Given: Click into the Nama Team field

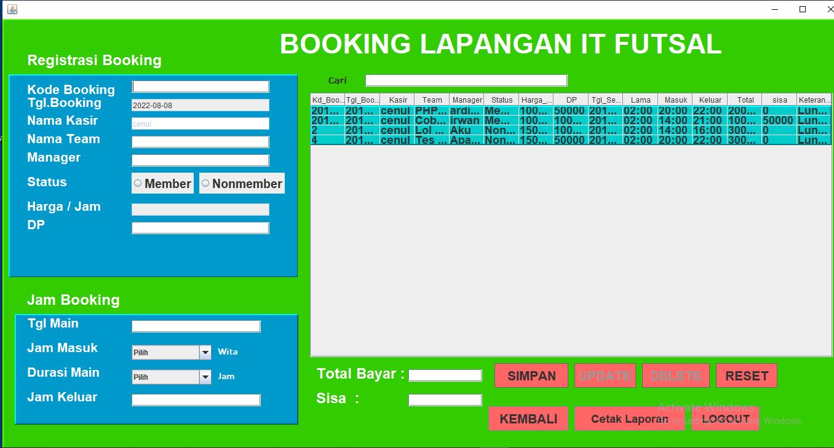Looking at the screenshot, I should coord(201,142).
